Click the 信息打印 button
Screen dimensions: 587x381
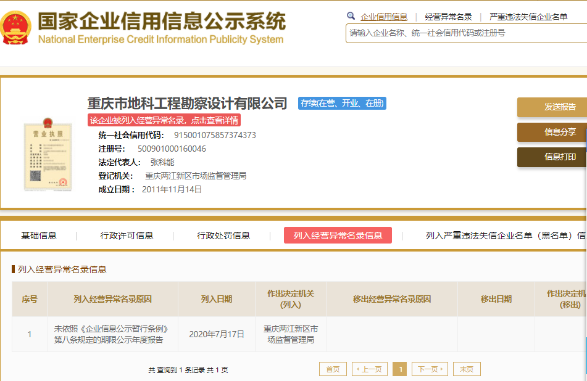coord(552,157)
